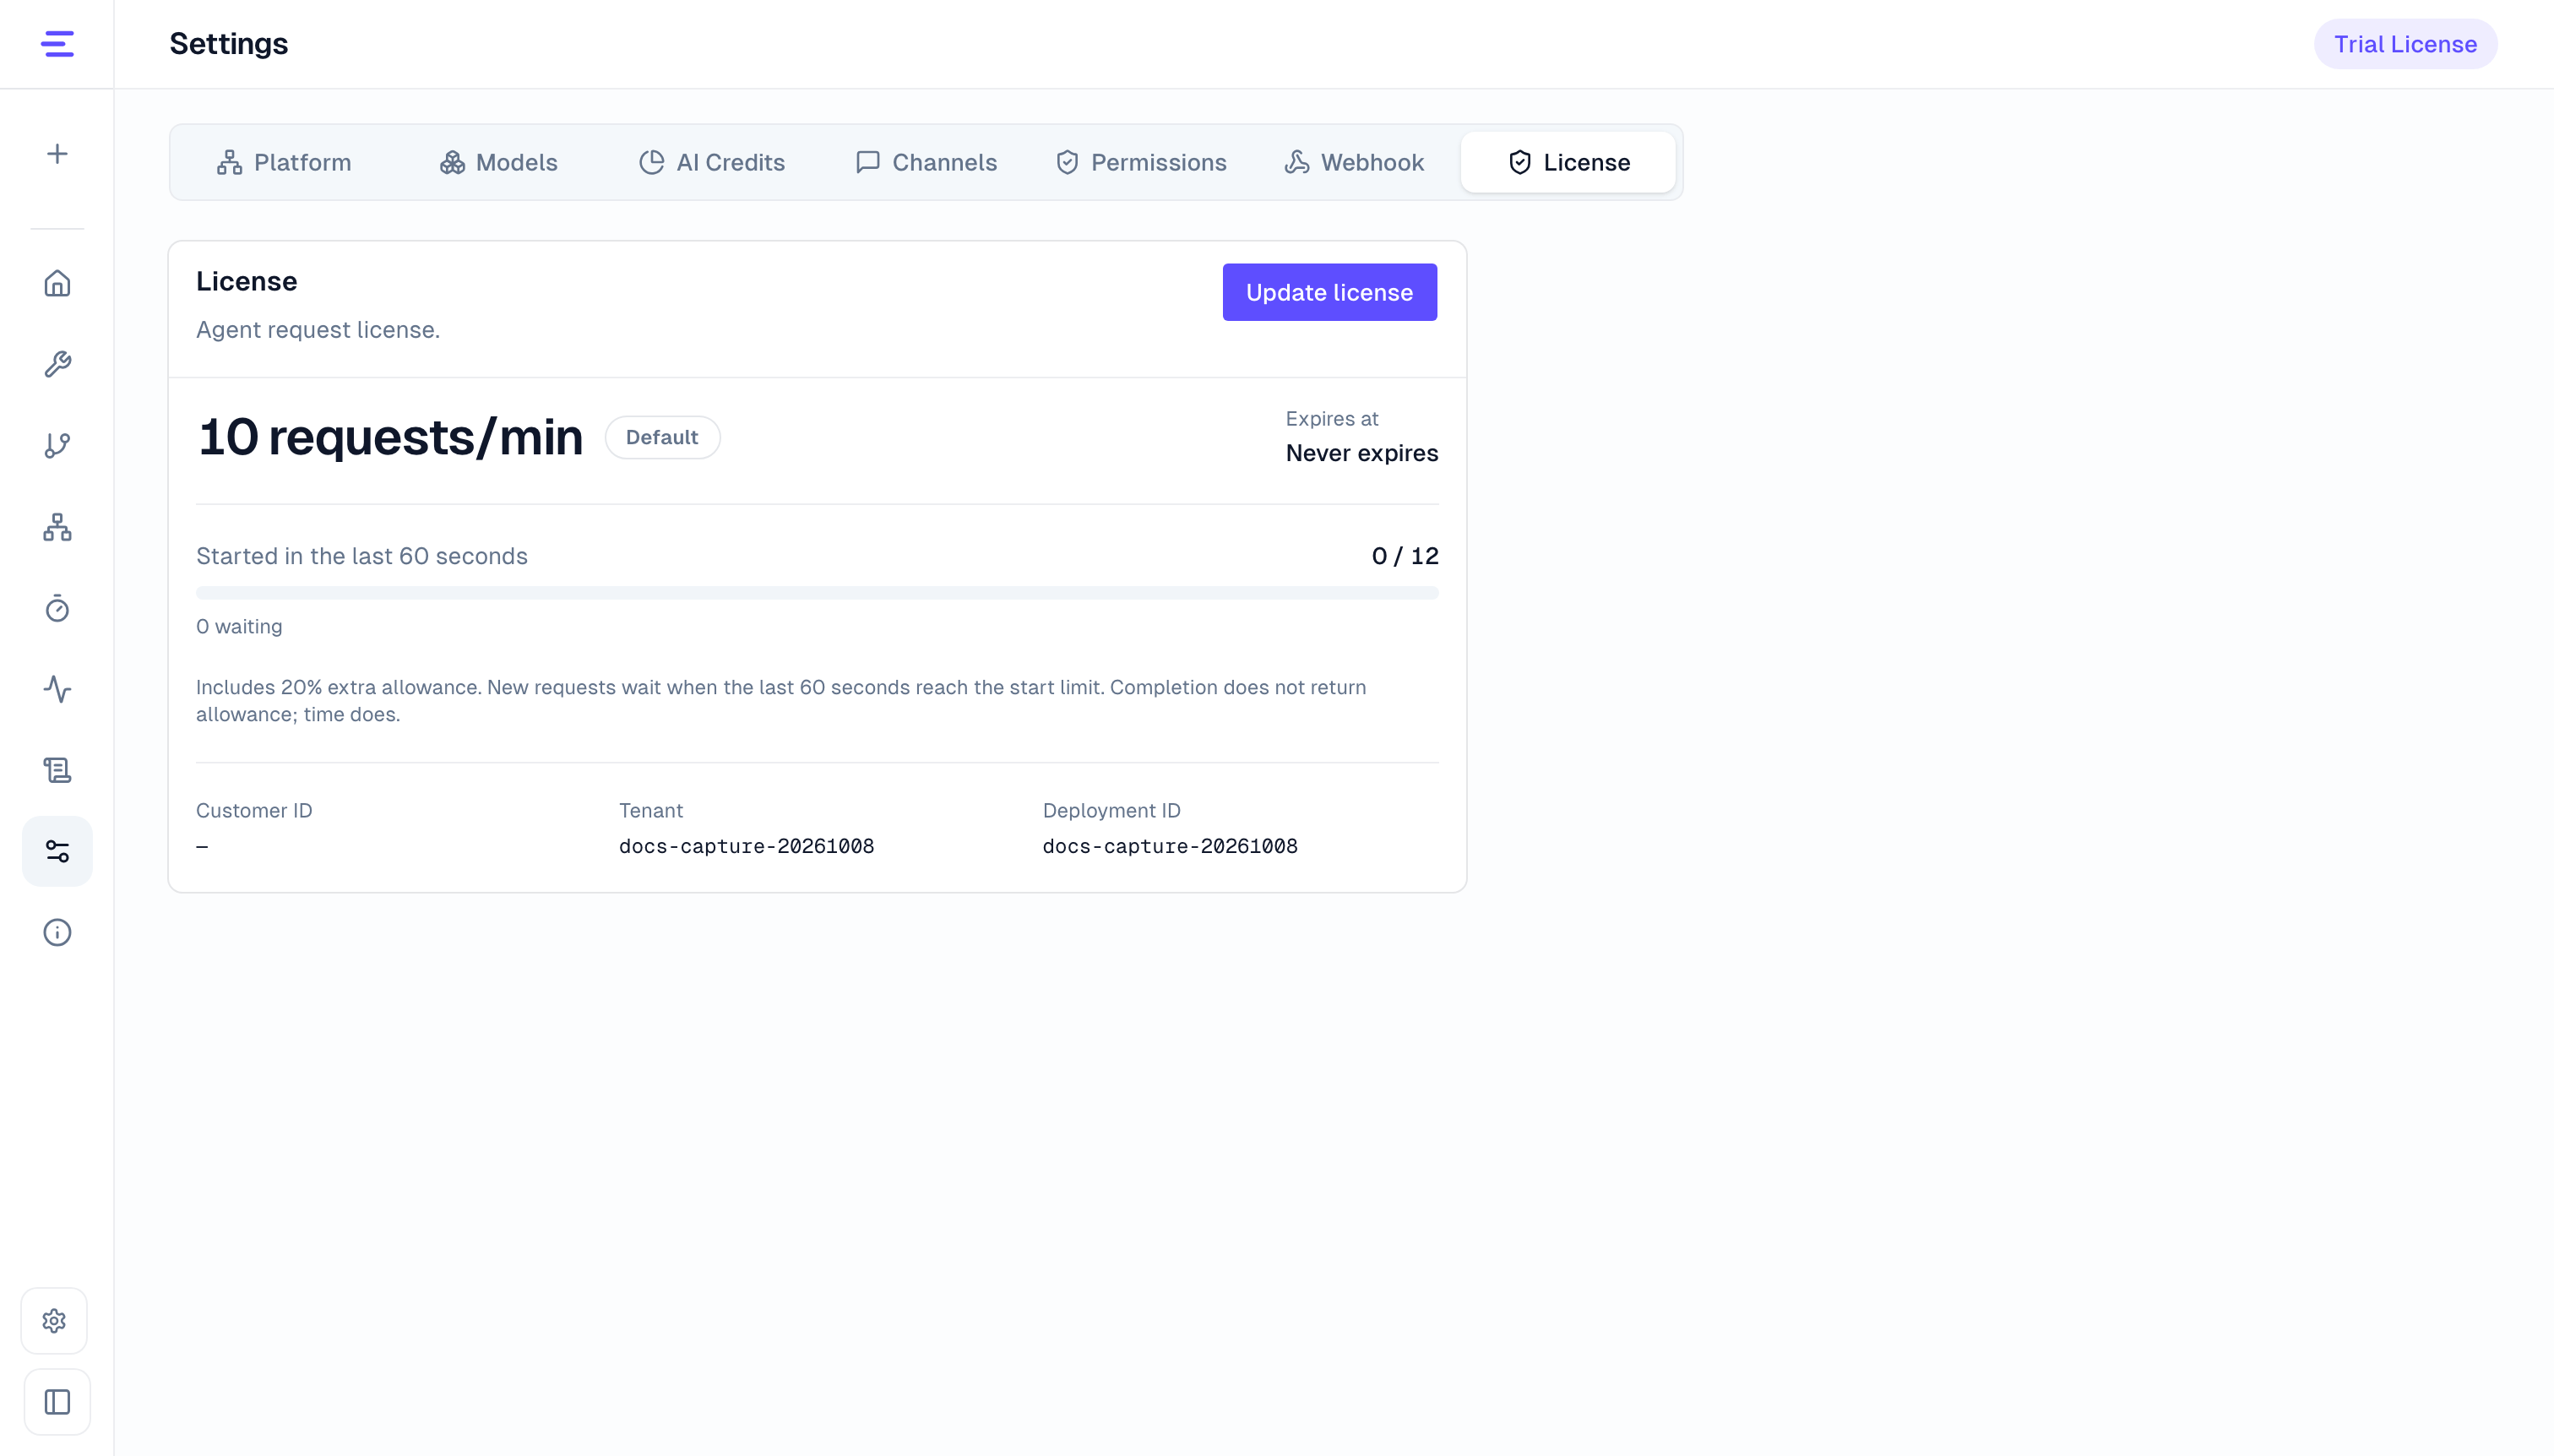Screen dimensions: 2554x1456
Task: Open the network hierarchy icon in sidebar
Action: click(x=57, y=527)
